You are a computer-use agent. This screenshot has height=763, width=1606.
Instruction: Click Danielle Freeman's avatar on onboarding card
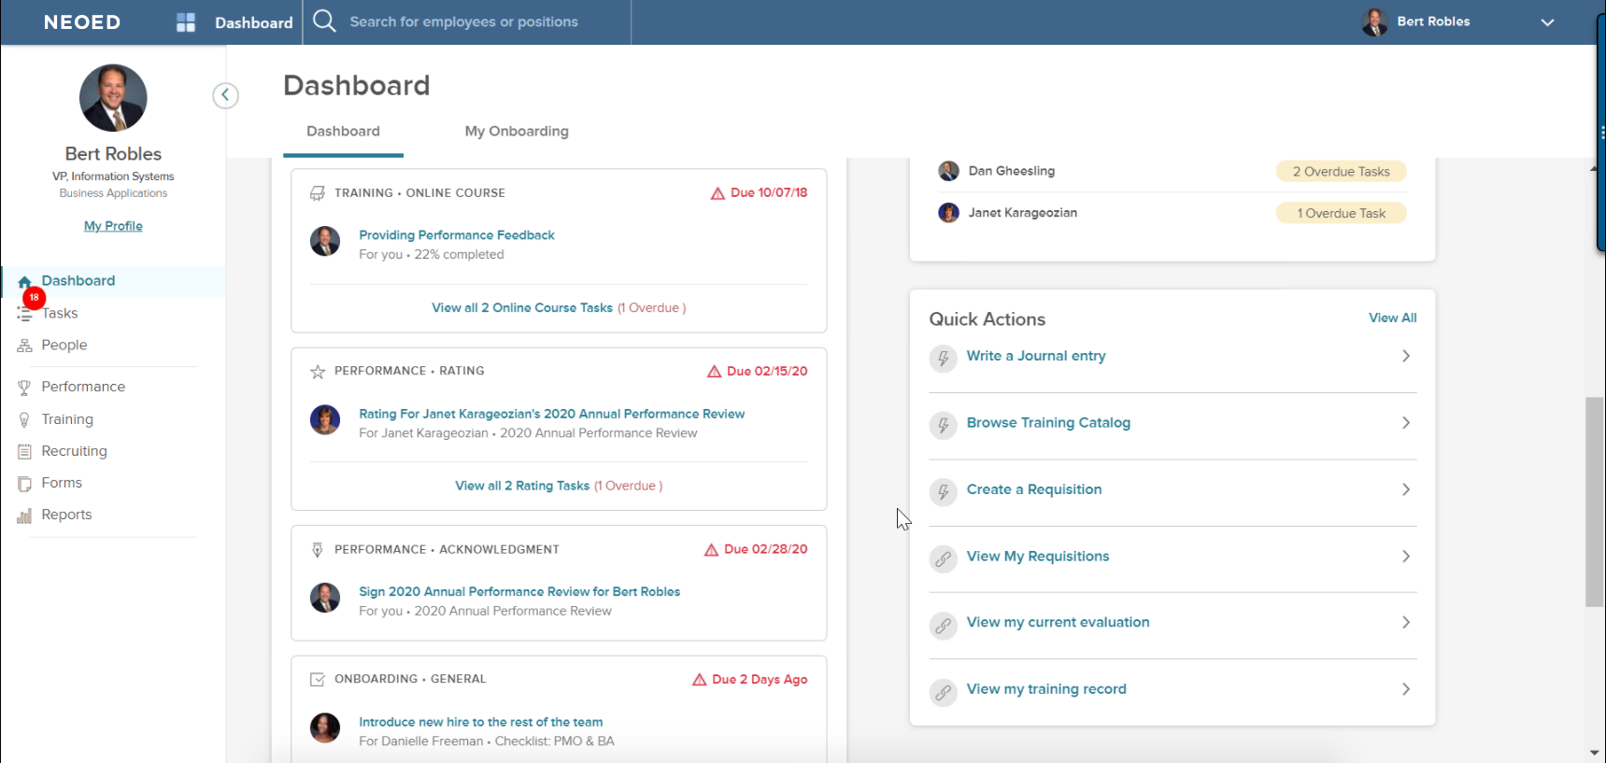(325, 728)
